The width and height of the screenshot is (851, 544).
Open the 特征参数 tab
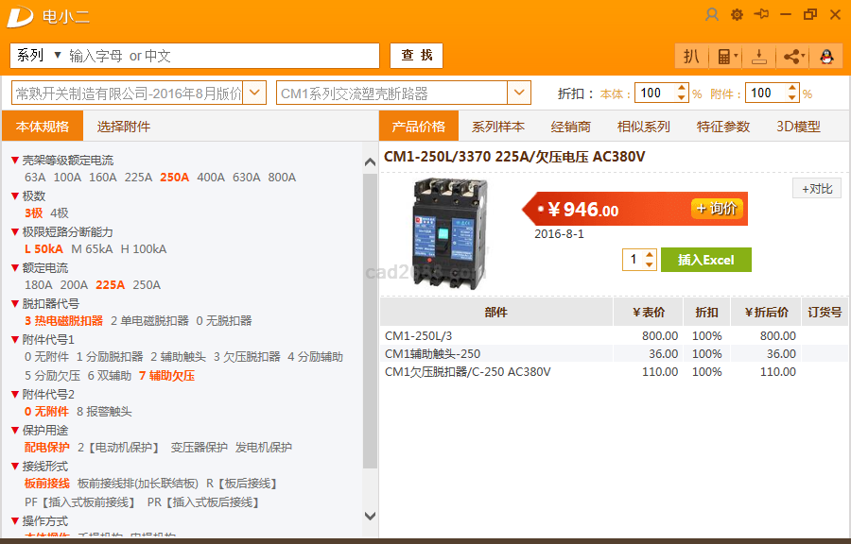(x=723, y=127)
